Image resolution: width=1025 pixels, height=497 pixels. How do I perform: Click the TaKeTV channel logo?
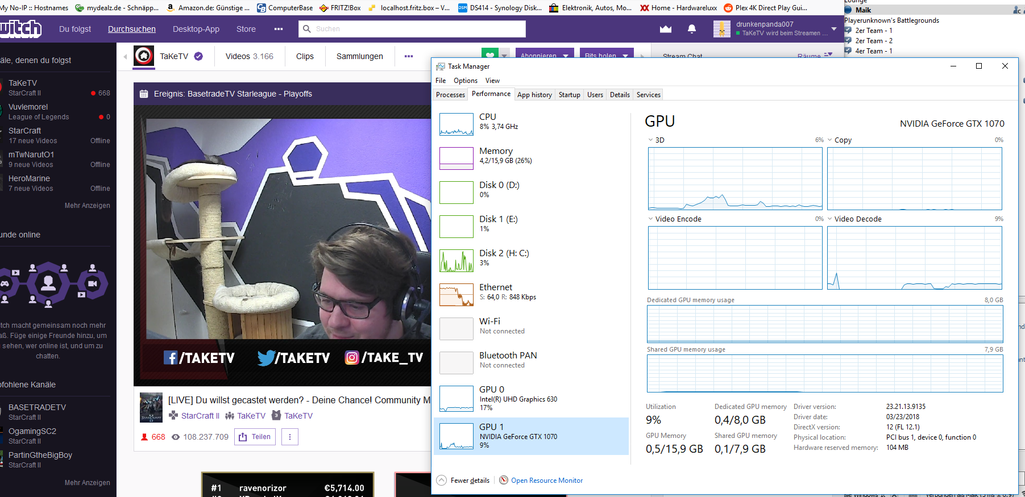(x=144, y=56)
